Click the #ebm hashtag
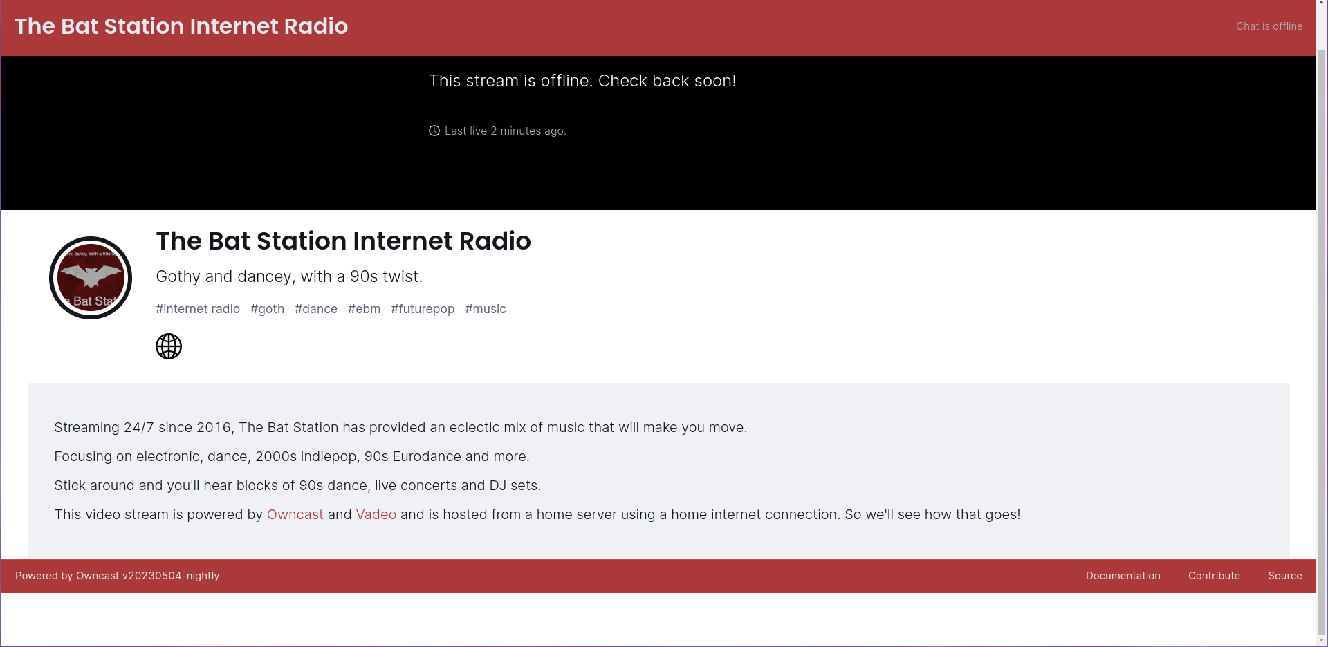The width and height of the screenshot is (1328, 647). click(364, 309)
